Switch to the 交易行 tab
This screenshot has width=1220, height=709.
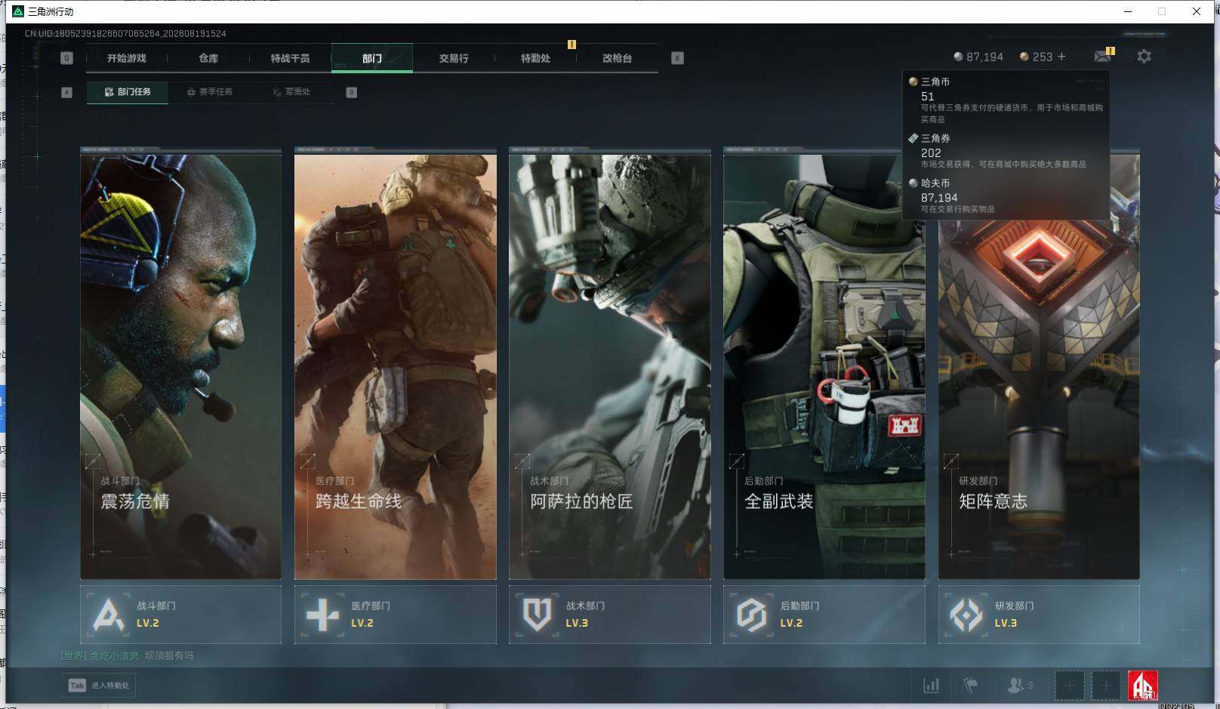454,58
